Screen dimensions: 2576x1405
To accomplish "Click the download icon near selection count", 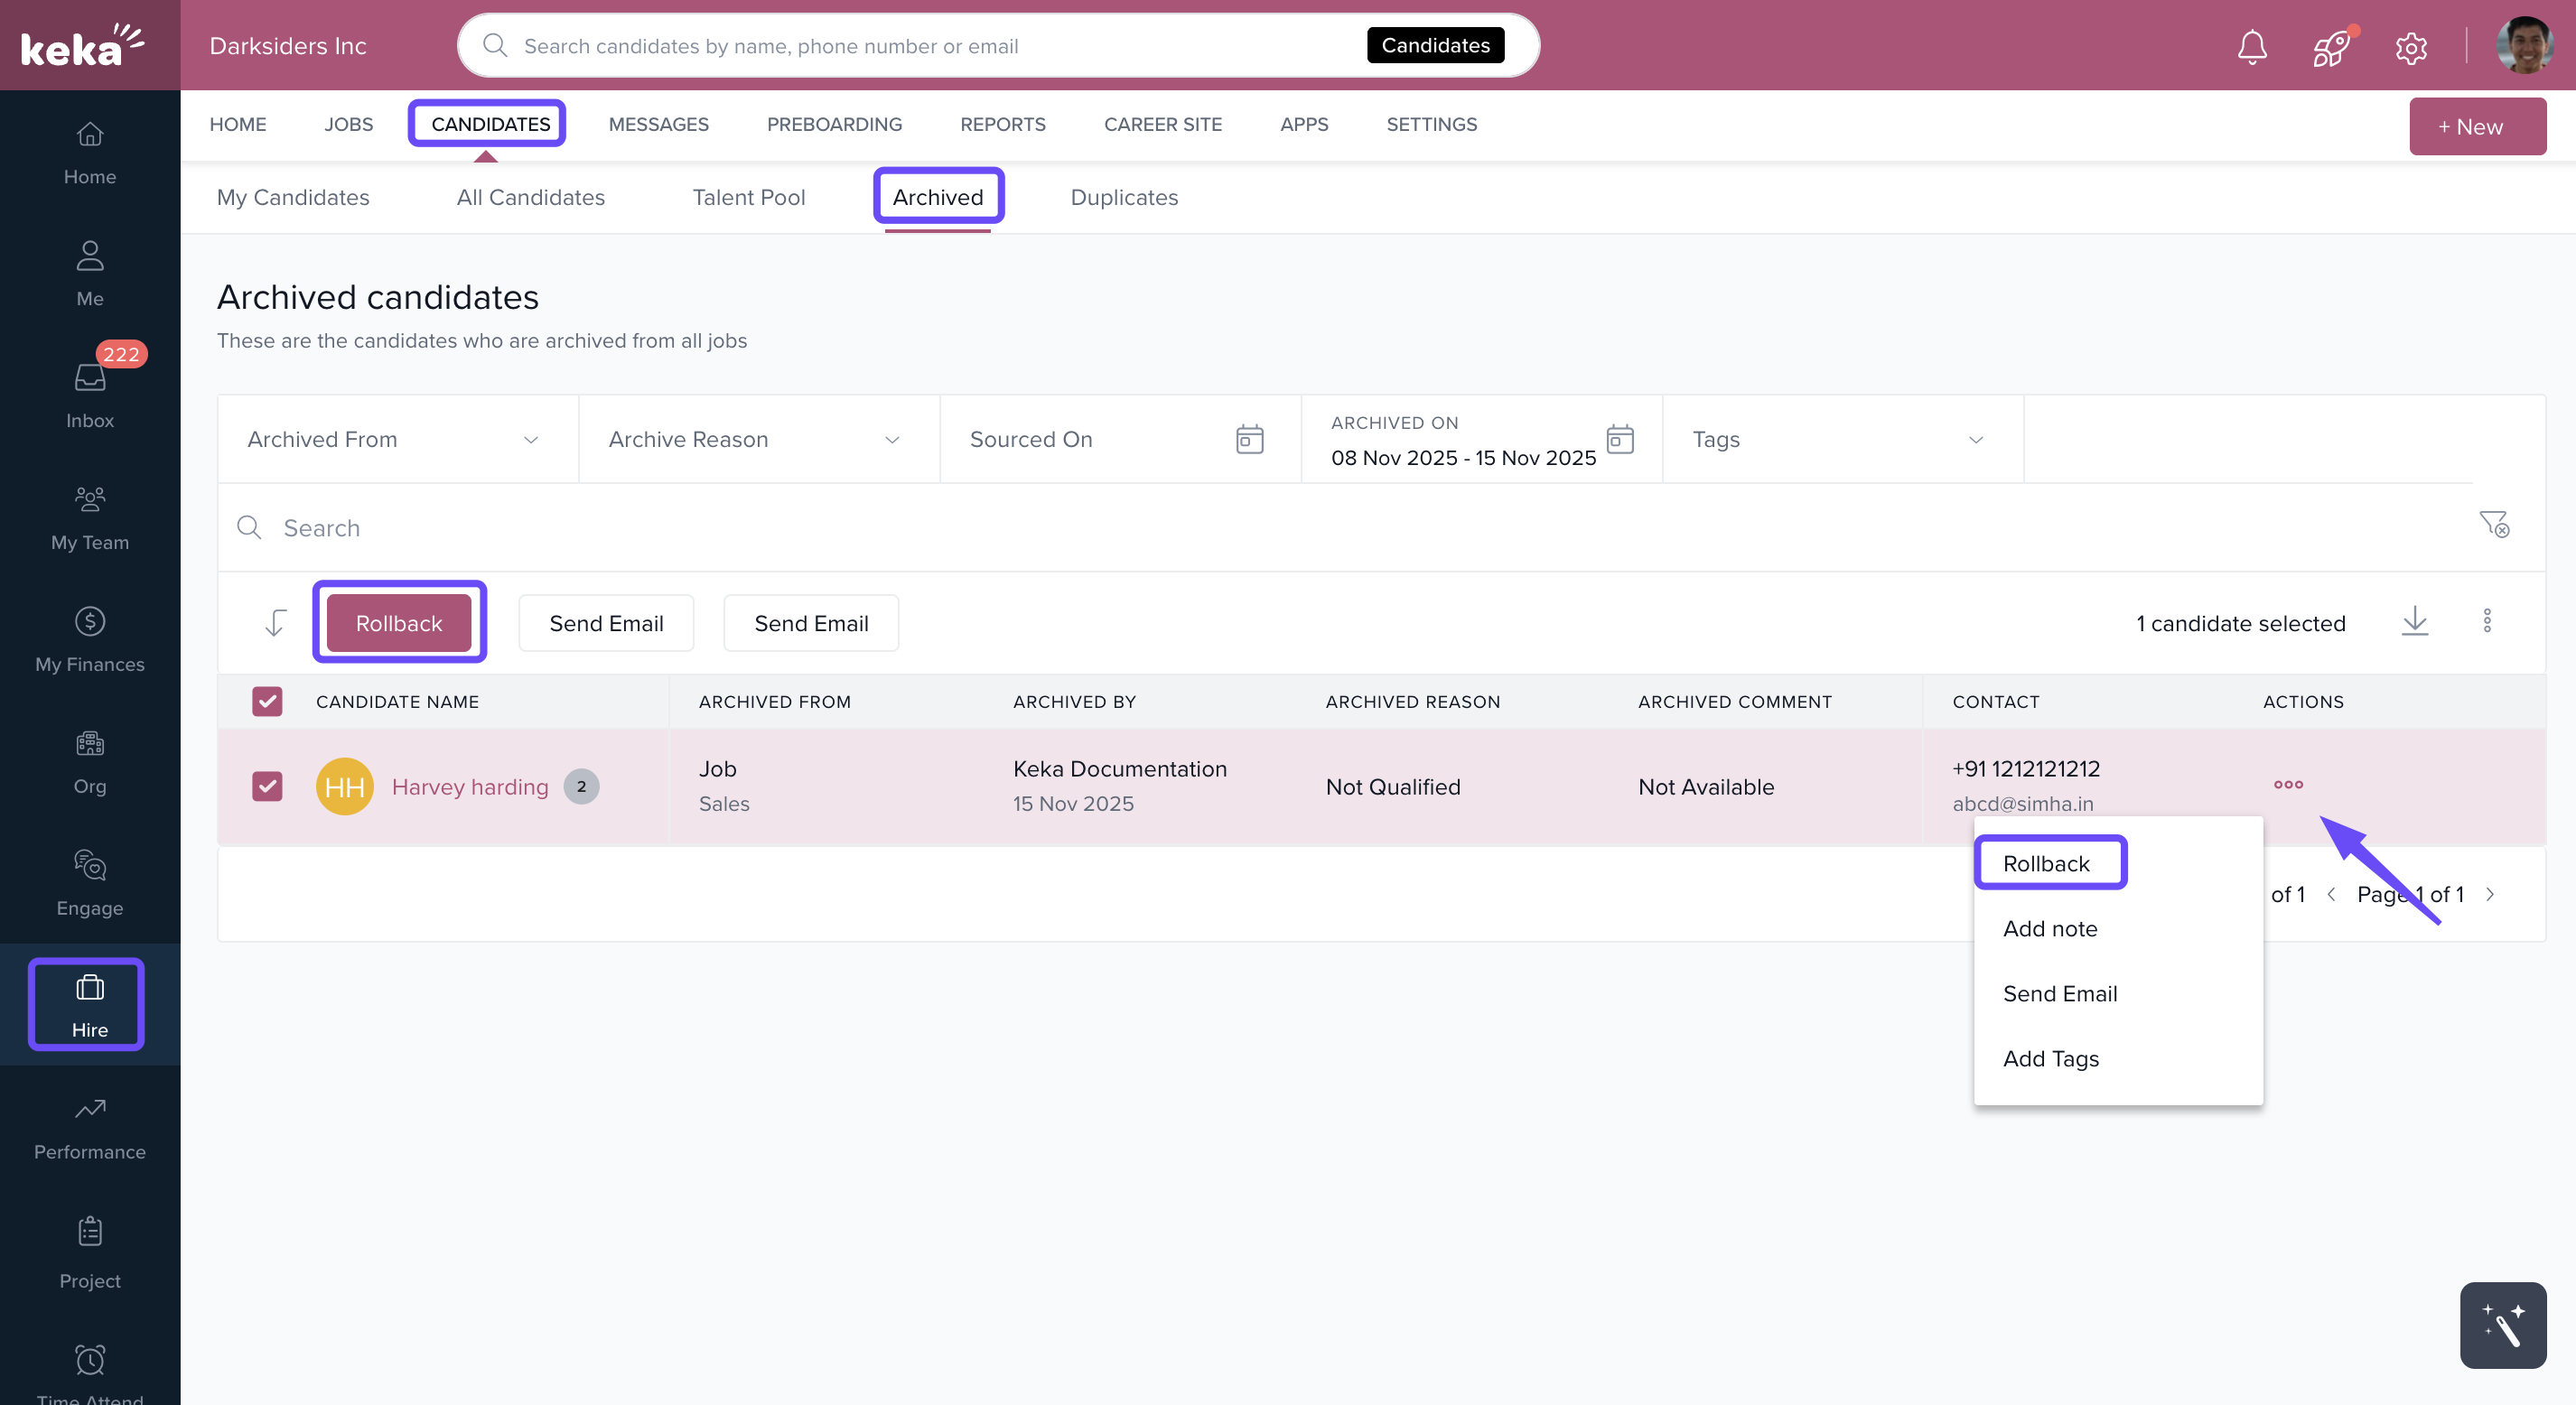I will click(2414, 621).
